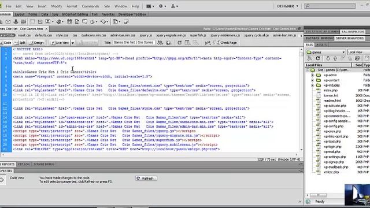Click the Preview in Browser globe icon
The height and width of the screenshot is (208, 370).
[168, 43]
